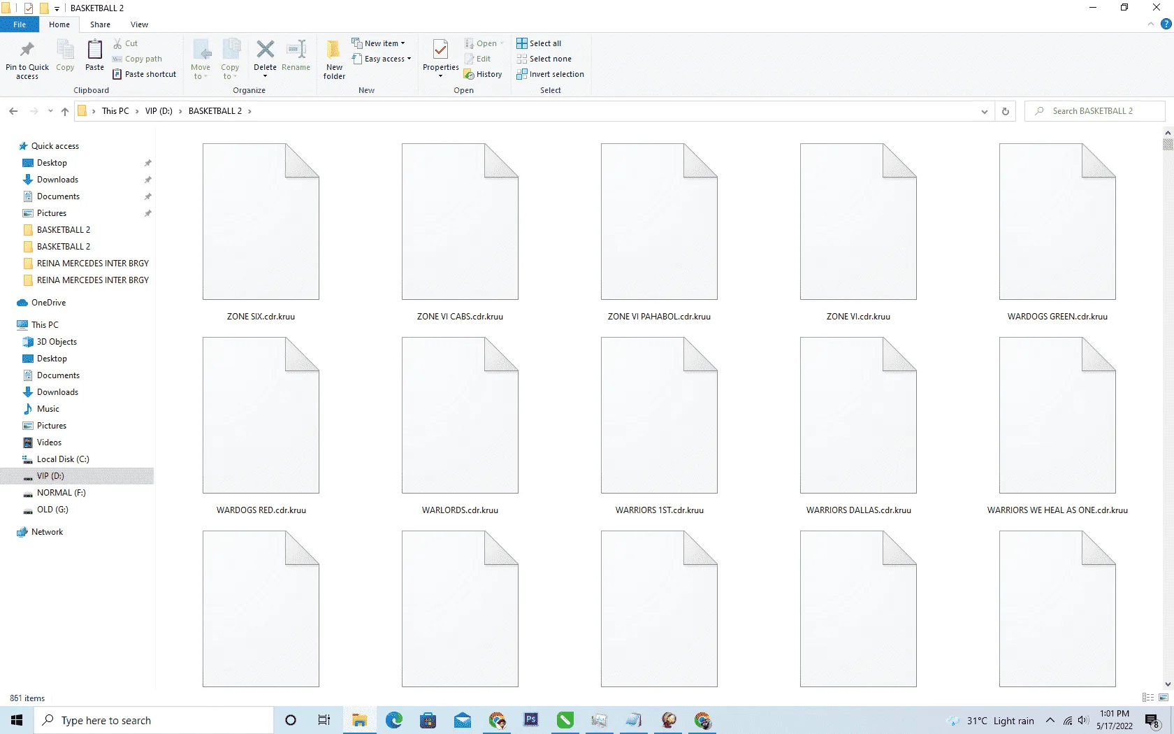1174x734 pixels.
Task: Select Network in navigation pane
Action: (x=47, y=532)
